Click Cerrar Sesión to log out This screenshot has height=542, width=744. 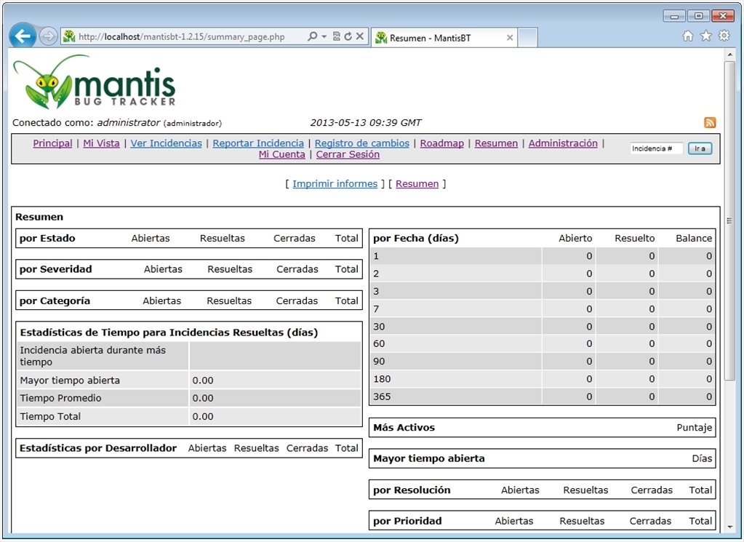(348, 155)
